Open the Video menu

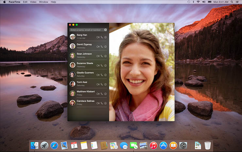(33, 2)
